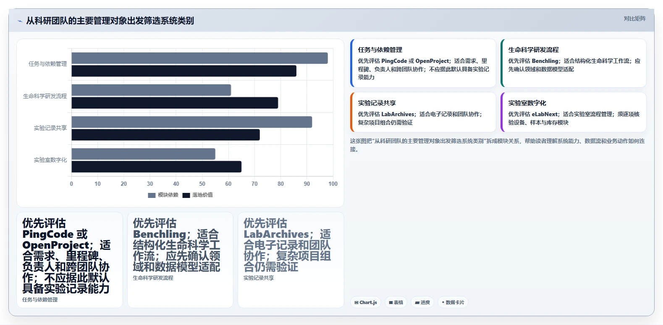Click the 落地价值 bar for 实验室数字化
This screenshot has height=325, width=663.
click(156, 166)
